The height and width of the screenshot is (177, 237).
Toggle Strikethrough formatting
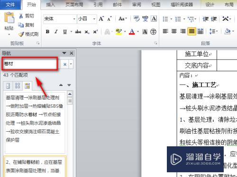(78, 32)
